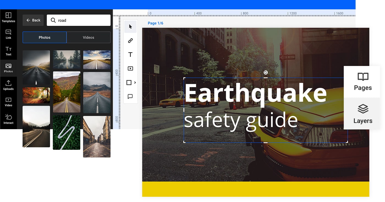Select the speech bubble comment tool

click(130, 96)
